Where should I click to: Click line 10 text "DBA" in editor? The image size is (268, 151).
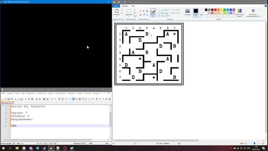point(14,126)
